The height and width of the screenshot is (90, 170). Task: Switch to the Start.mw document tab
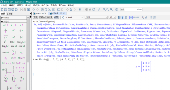pyautogui.click(x=40, y=13)
